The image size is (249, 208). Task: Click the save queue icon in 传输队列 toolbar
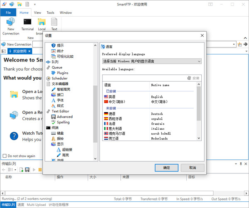point(27,170)
